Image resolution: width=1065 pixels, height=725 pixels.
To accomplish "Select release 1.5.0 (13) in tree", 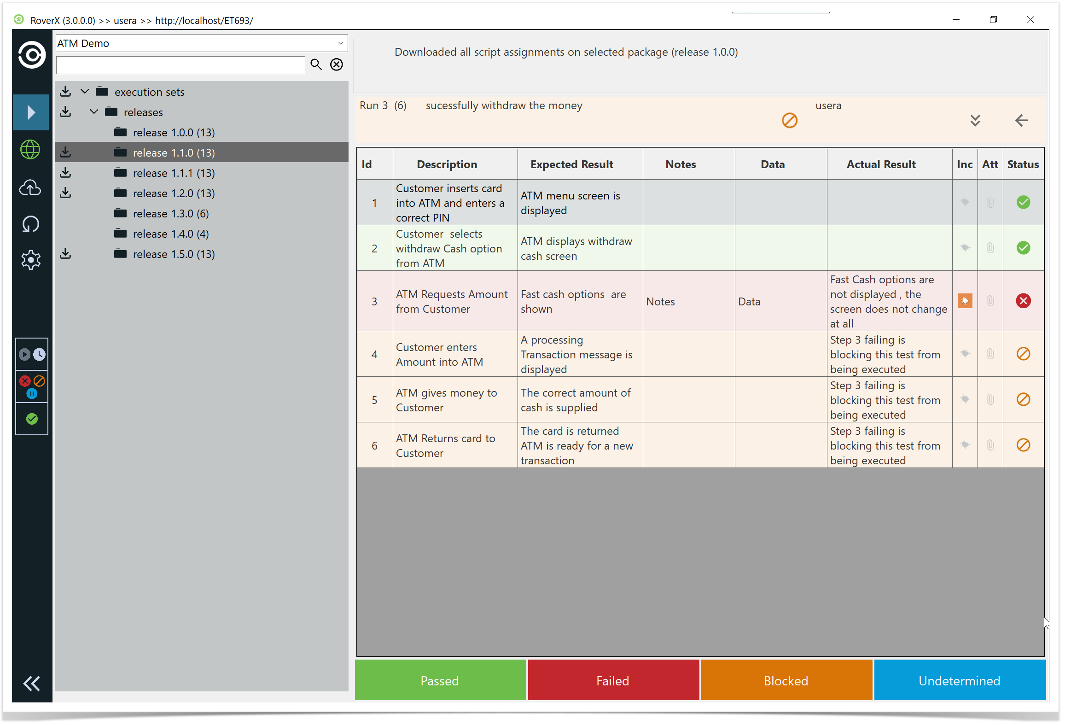I will (x=174, y=254).
